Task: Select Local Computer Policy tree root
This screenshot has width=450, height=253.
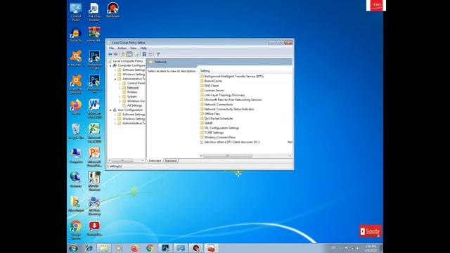Action: 128,61
